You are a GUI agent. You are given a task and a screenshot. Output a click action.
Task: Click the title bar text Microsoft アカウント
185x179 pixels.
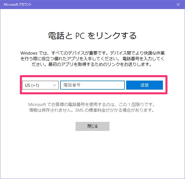click(x=18, y=5)
